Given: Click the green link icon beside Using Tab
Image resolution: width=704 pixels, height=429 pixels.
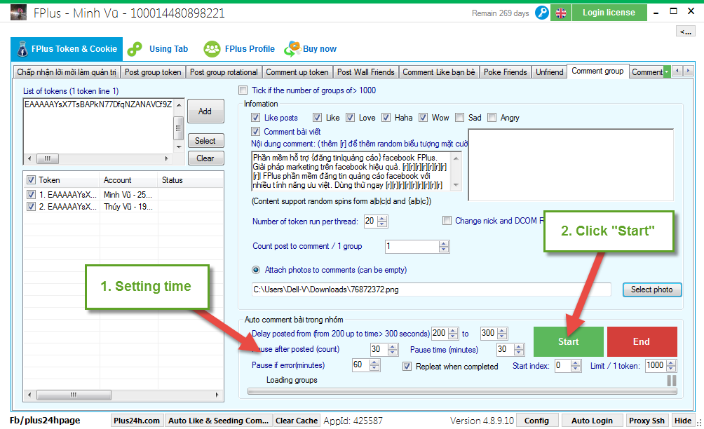Looking at the screenshot, I should [x=135, y=49].
